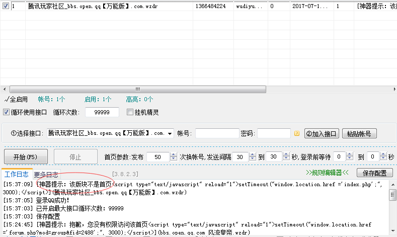The image size is (397, 237).
Task: Click the 加入接口 button
Action: point(322,134)
